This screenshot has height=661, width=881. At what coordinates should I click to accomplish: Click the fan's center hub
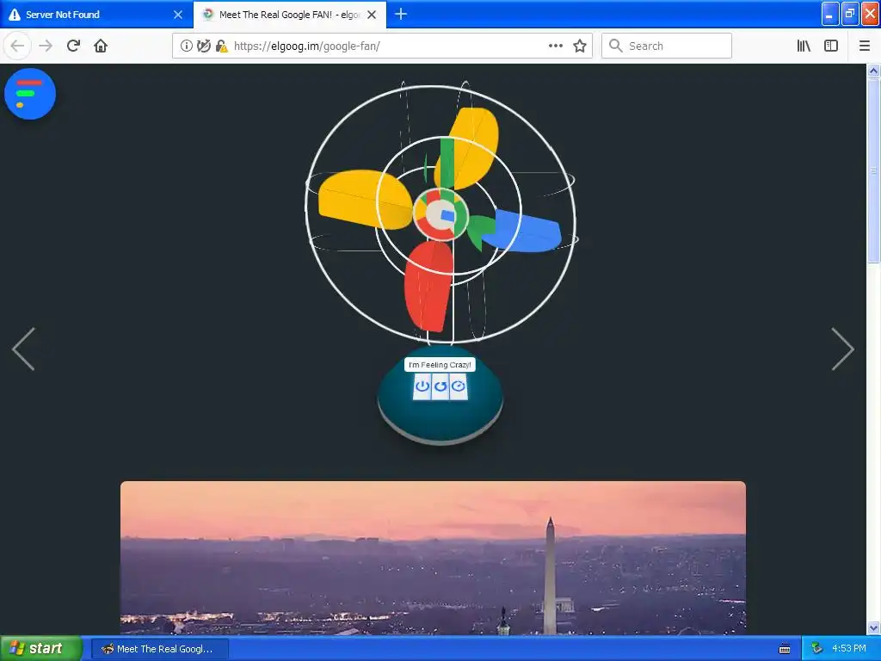click(x=441, y=214)
